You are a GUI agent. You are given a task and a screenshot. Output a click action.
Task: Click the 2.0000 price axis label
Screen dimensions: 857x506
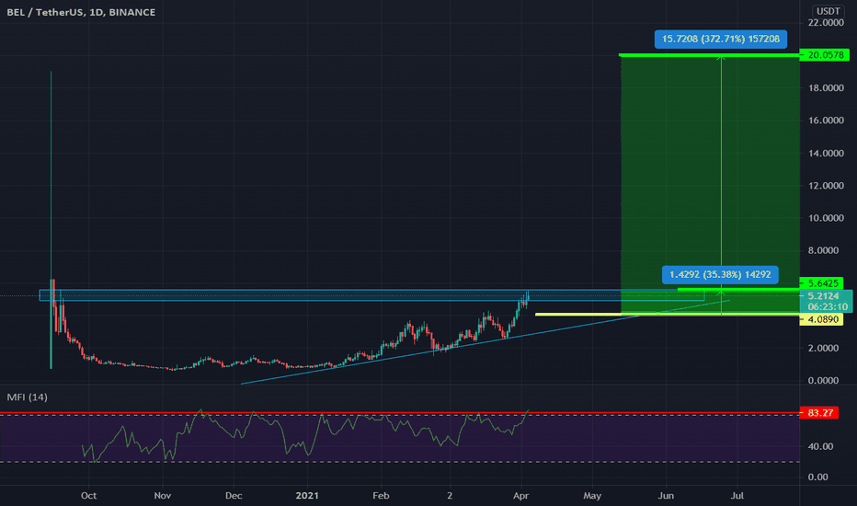coord(823,348)
